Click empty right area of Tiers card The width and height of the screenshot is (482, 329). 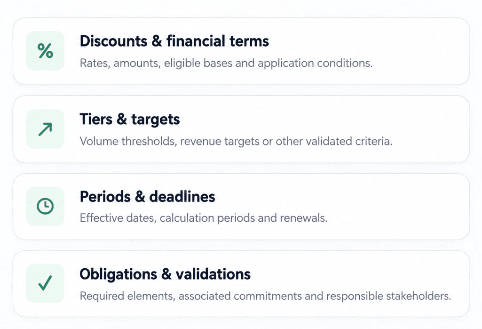[x=430, y=120]
